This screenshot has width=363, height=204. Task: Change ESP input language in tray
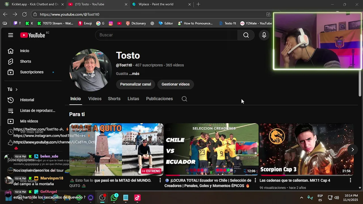point(320,197)
